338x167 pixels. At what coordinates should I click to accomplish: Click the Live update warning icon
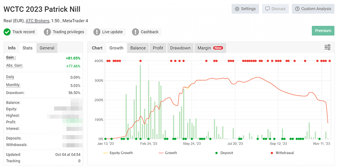click(x=97, y=32)
